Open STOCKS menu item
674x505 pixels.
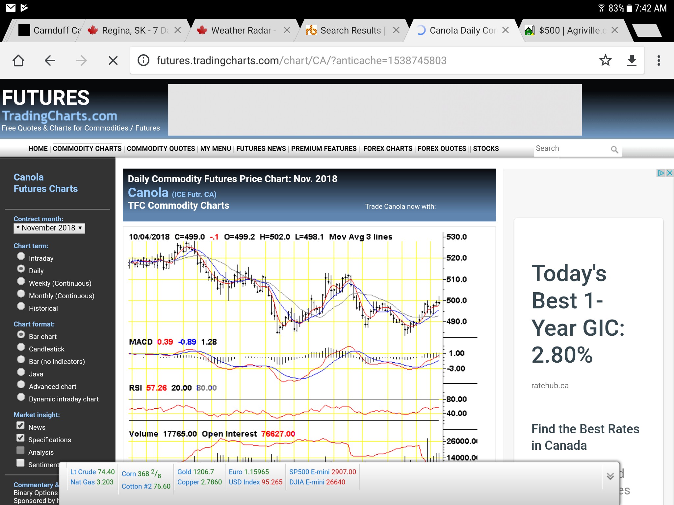pyautogui.click(x=486, y=149)
